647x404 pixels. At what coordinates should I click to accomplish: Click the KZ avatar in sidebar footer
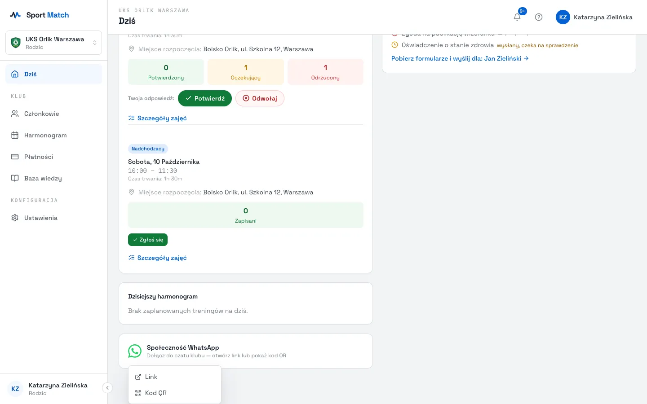click(x=15, y=389)
